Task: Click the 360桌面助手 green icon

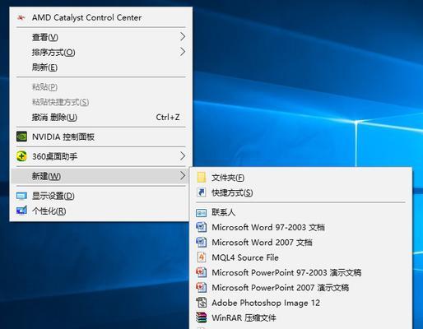Action: 21,156
